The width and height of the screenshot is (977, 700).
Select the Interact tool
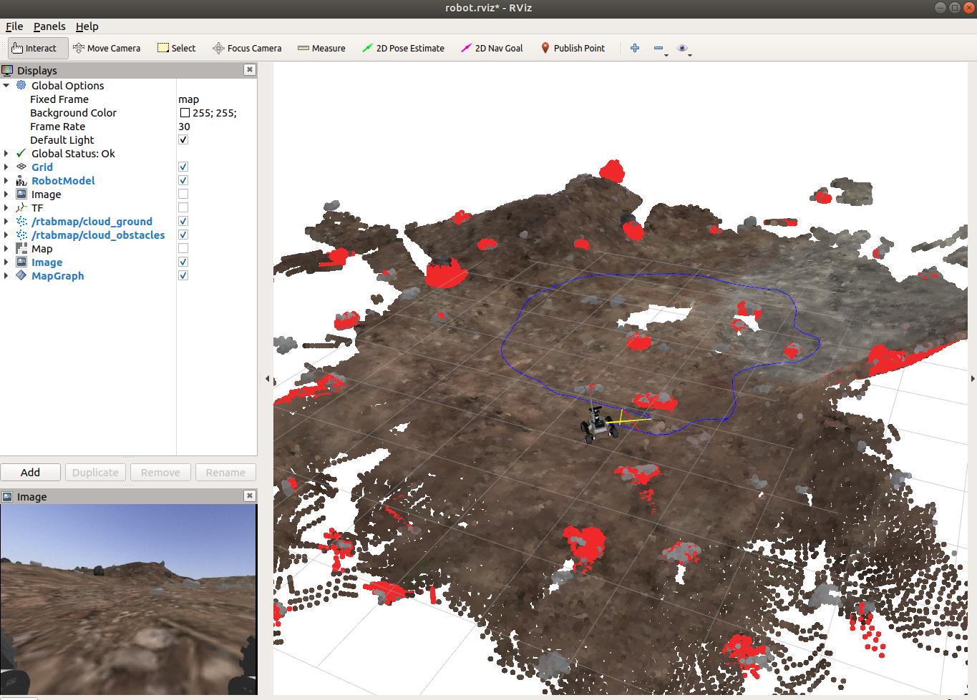coord(34,49)
